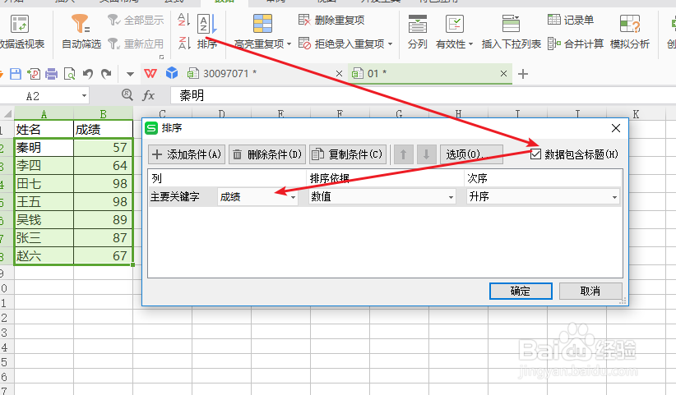The width and height of the screenshot is (676, 395).
Task: Click cell containing 吴钱
Action: pyautogui.click(x=44, y=220)
